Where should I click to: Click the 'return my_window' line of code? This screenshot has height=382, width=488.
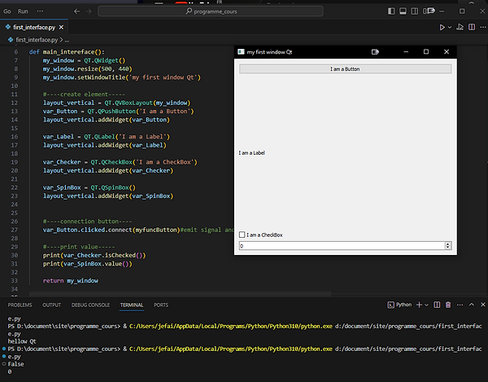click(x=70, y=281)
